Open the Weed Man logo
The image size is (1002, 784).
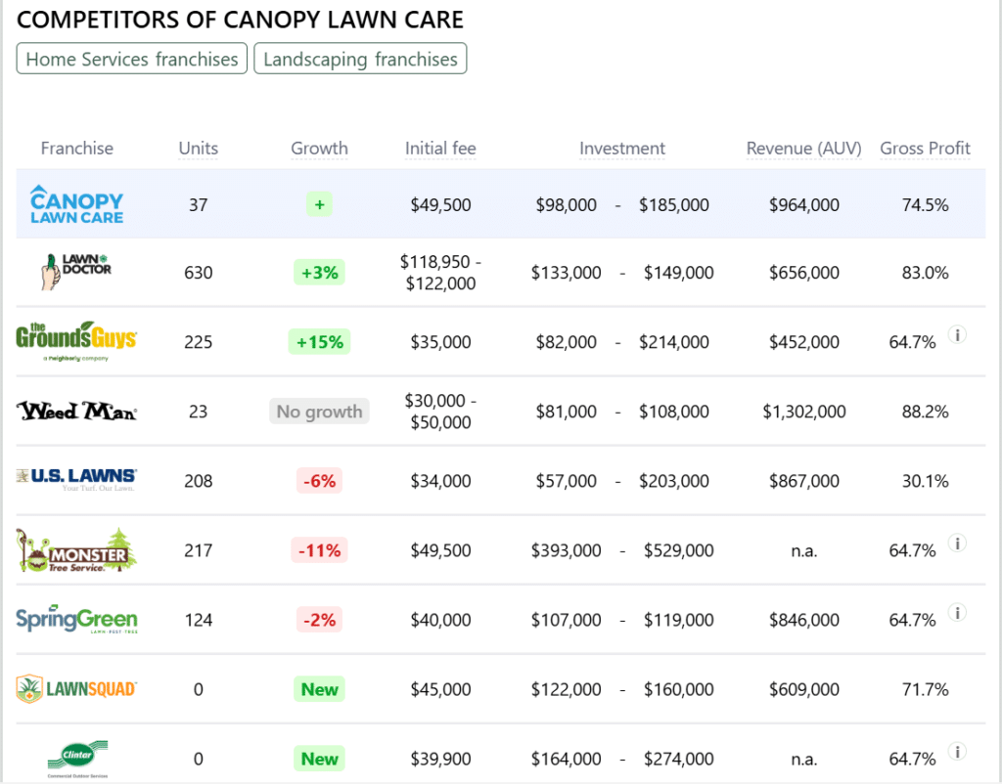click(x=76, y=412)
